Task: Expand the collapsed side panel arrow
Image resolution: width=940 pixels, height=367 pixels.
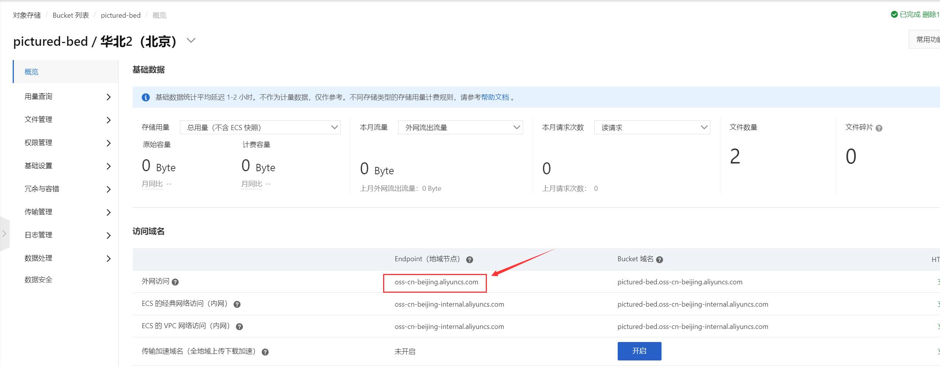Action: tap(4, 234)
